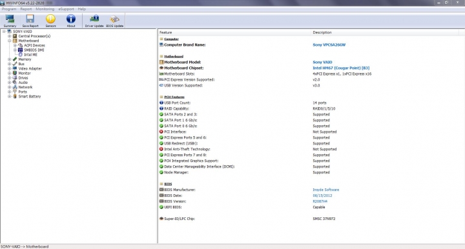
Task: Select the RAID Capability row
Action: (311, 108)
